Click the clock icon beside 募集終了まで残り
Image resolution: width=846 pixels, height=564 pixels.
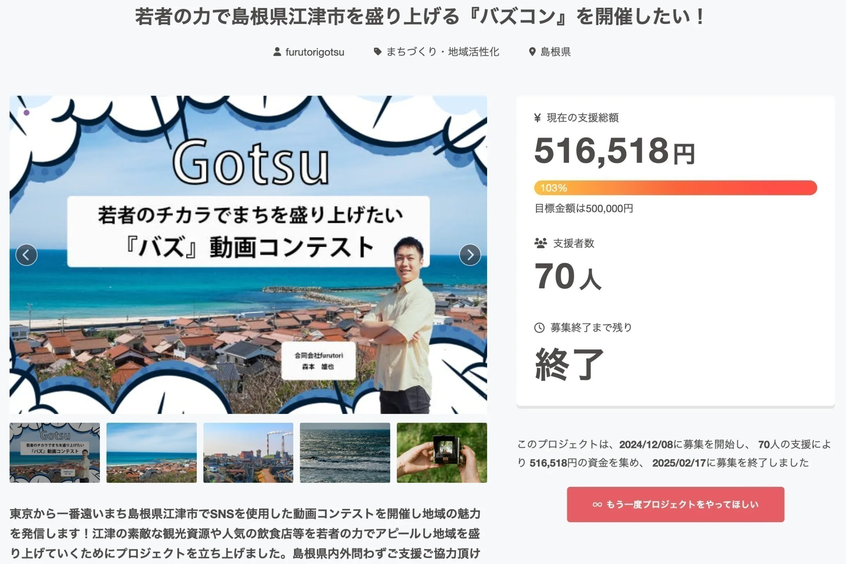[539, 328]
